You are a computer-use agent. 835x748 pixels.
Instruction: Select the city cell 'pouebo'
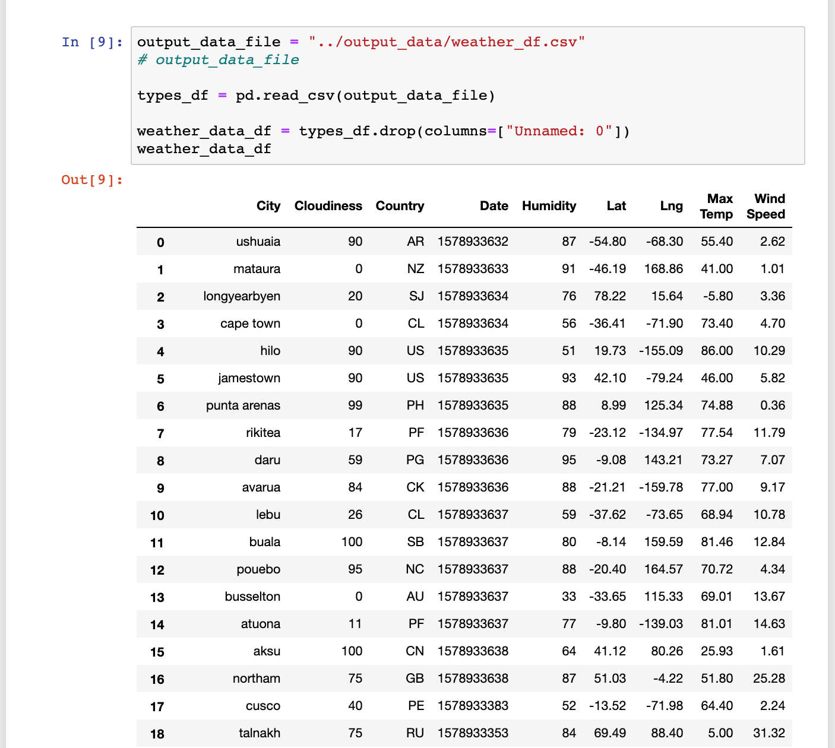click(x=259, y=569)
